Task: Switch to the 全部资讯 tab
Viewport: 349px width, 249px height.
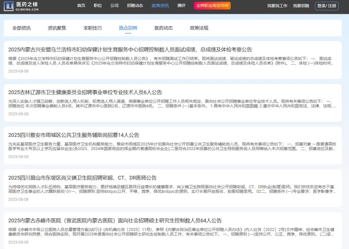Action: (x=22, y=28)
